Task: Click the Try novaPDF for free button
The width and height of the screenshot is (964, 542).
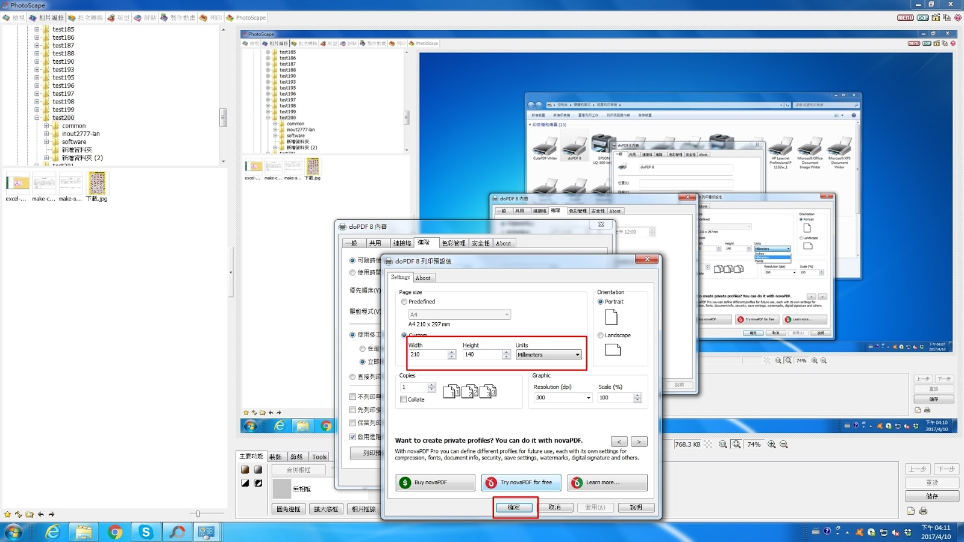Action: 521,482
